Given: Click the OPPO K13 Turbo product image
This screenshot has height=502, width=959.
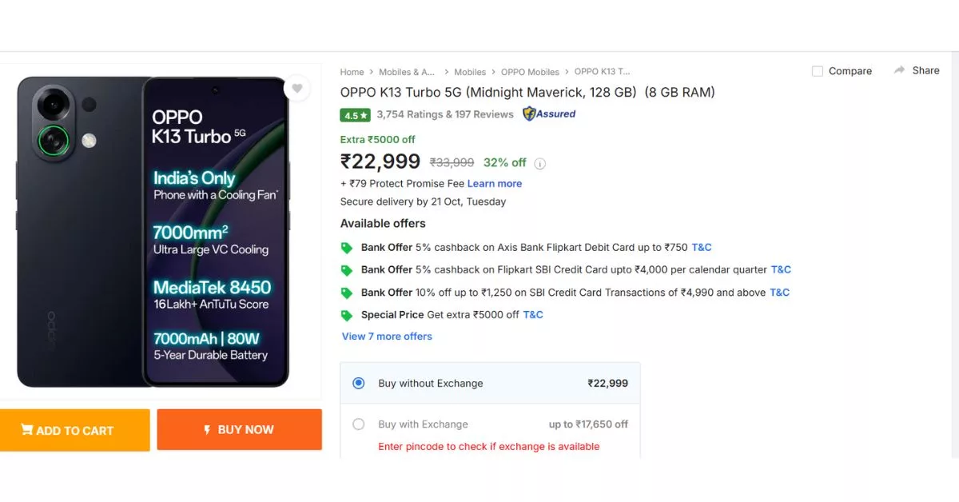Looking at the screenshot, I should [160, 232].
